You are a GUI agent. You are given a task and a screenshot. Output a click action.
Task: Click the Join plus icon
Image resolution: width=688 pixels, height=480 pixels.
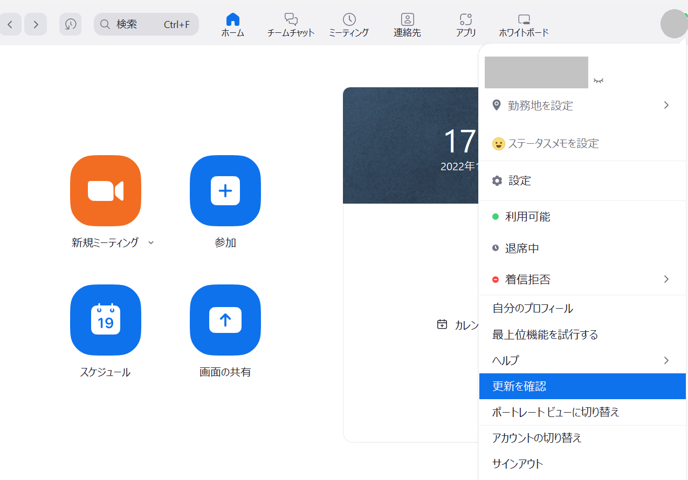(225, 191)
